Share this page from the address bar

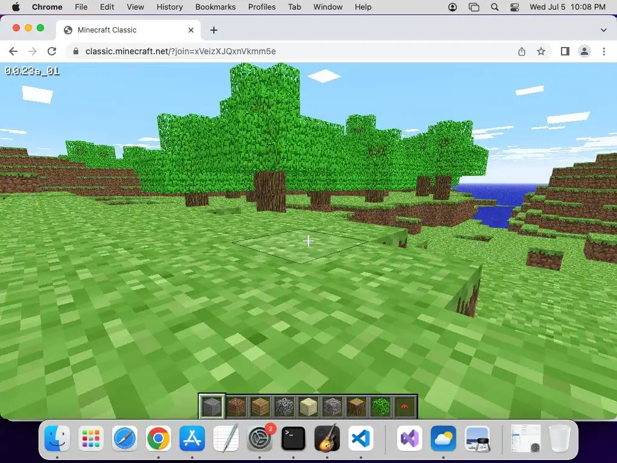[521, 51]
